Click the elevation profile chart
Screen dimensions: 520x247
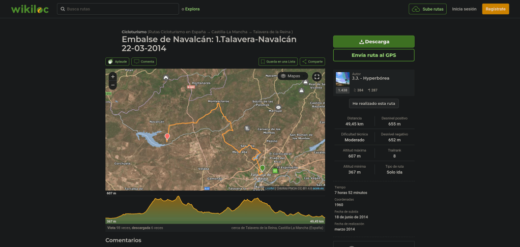[x=215, y=210]
